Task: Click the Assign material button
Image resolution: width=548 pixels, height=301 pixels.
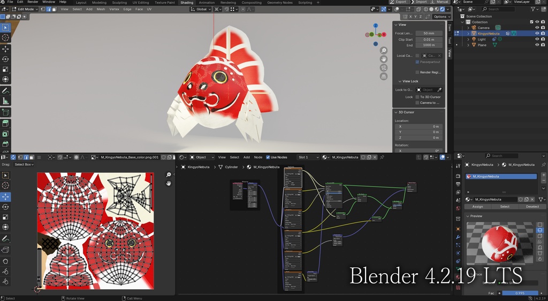Action: [478, 207]
